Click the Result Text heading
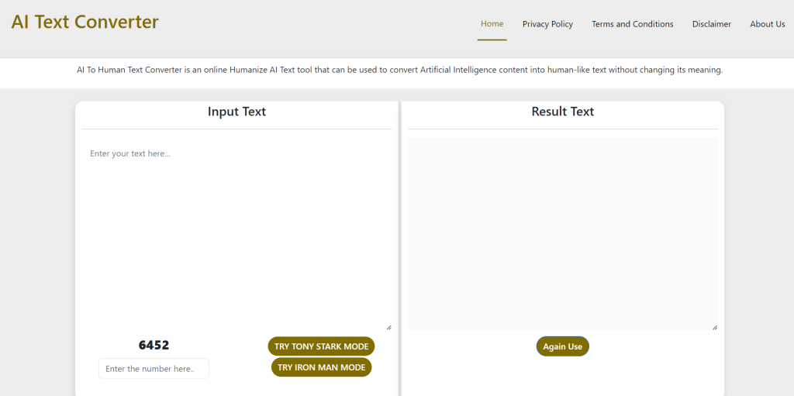Viewport: 794px width, 396px height. [563, 112]
